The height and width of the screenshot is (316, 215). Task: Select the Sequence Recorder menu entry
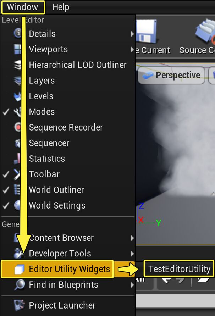68,127
